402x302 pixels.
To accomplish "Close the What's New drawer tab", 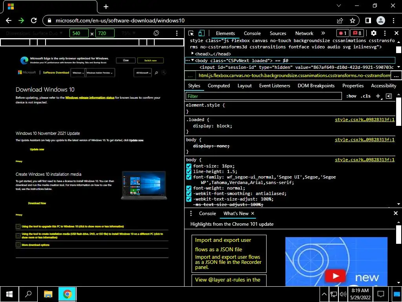I will pos(252,214).
